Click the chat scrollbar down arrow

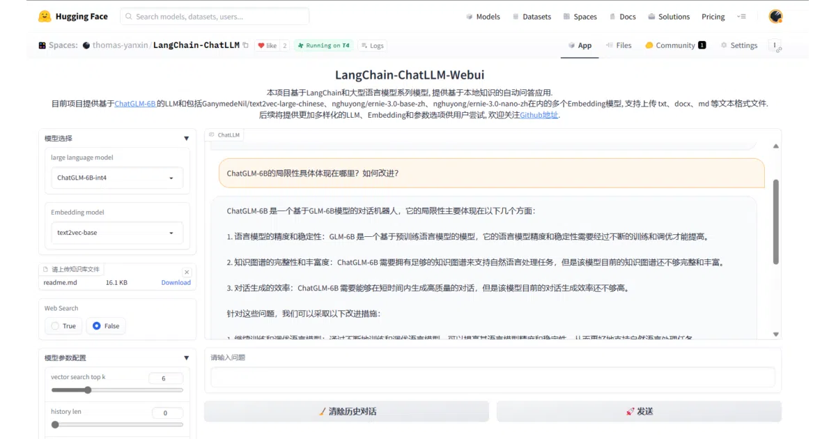tap(776, 334)
